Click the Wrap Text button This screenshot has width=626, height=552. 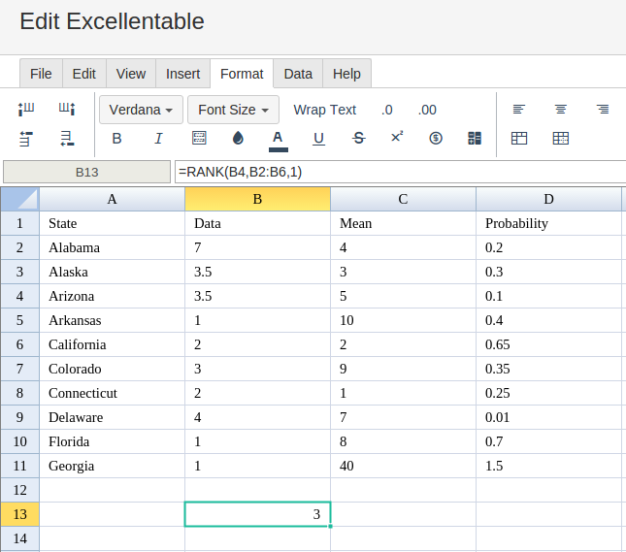pyautogui.click(x=325, y=110)
